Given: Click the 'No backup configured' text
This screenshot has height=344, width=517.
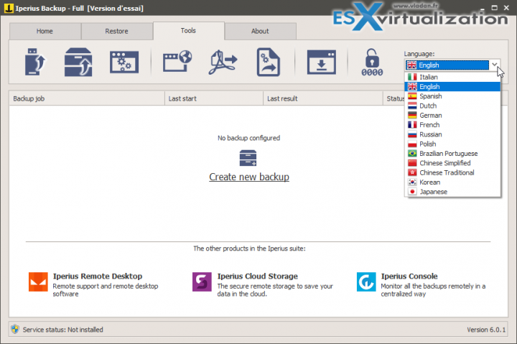Looking at the screenshot, I should [x=248, y=138].
